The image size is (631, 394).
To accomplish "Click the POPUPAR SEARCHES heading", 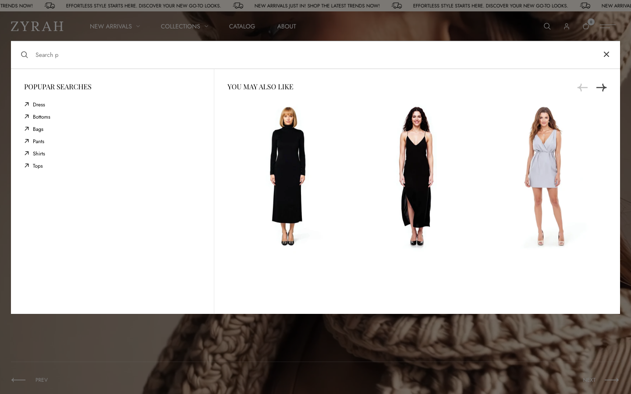I will pyautogui.click(x=58, y=87).
